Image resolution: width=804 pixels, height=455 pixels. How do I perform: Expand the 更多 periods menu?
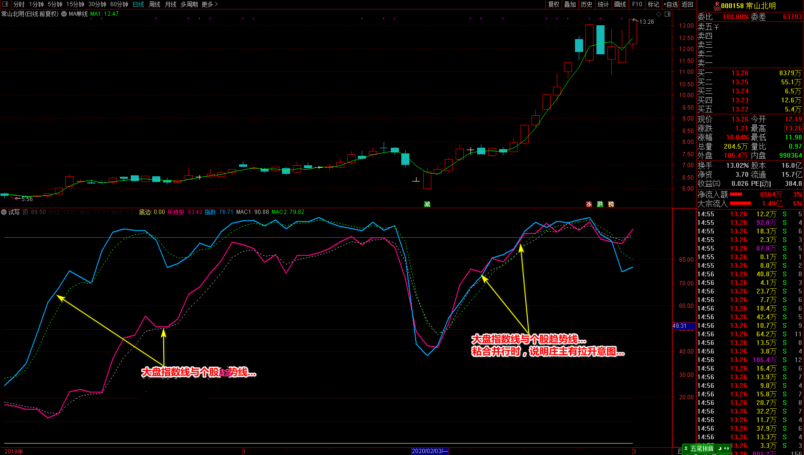pyautogui.click(x=209, y=4)
